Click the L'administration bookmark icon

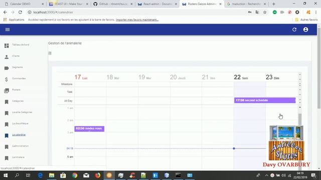(7, 147)
